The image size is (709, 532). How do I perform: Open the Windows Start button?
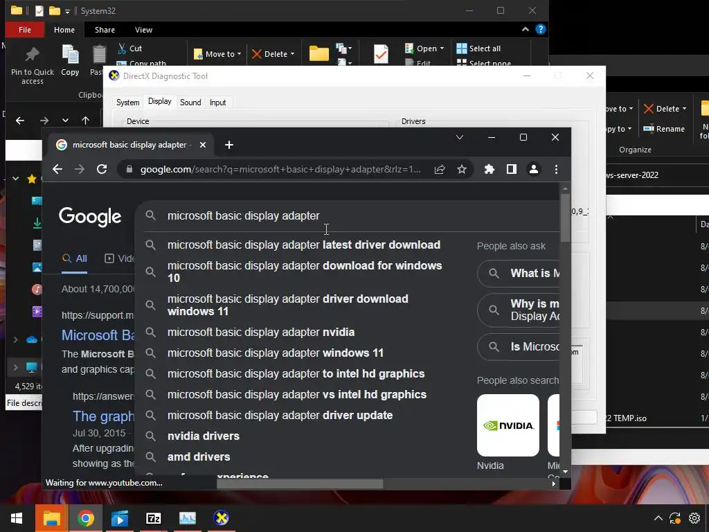[17, 518]
